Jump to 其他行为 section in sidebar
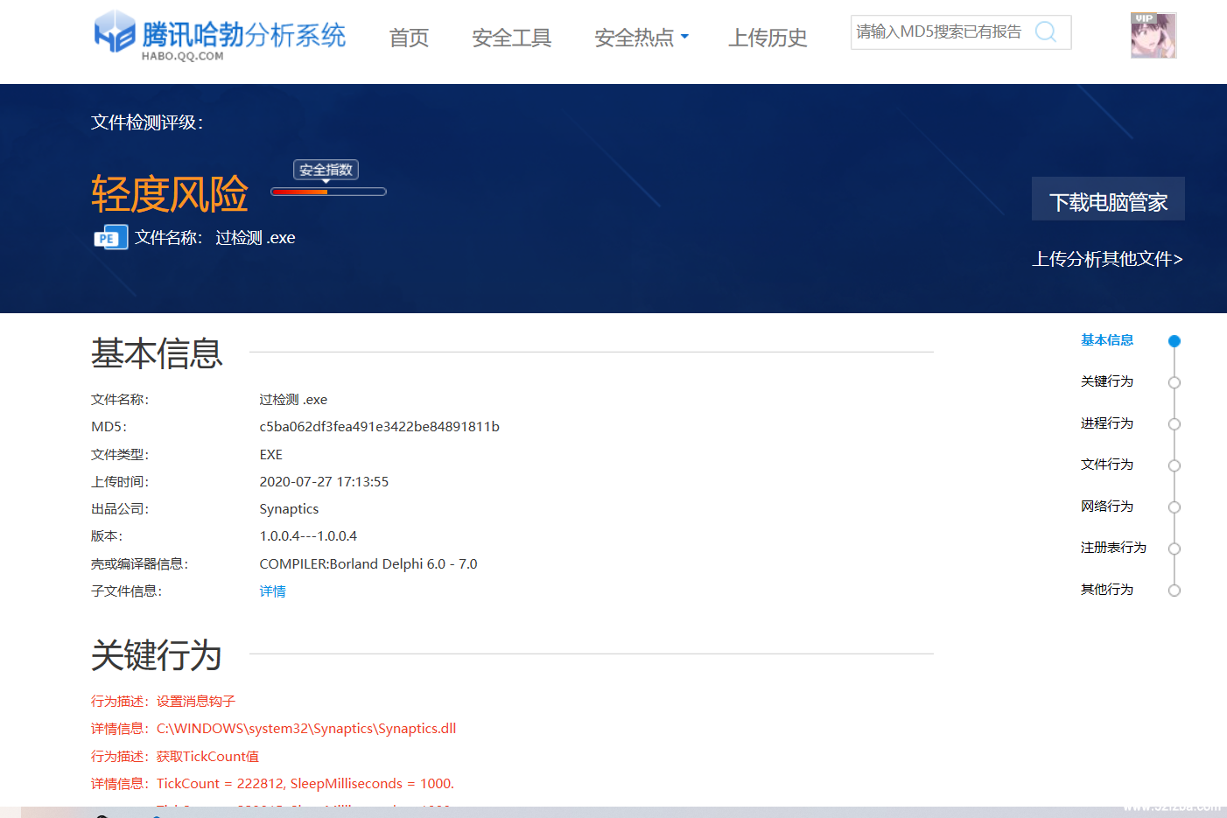 1107,590
